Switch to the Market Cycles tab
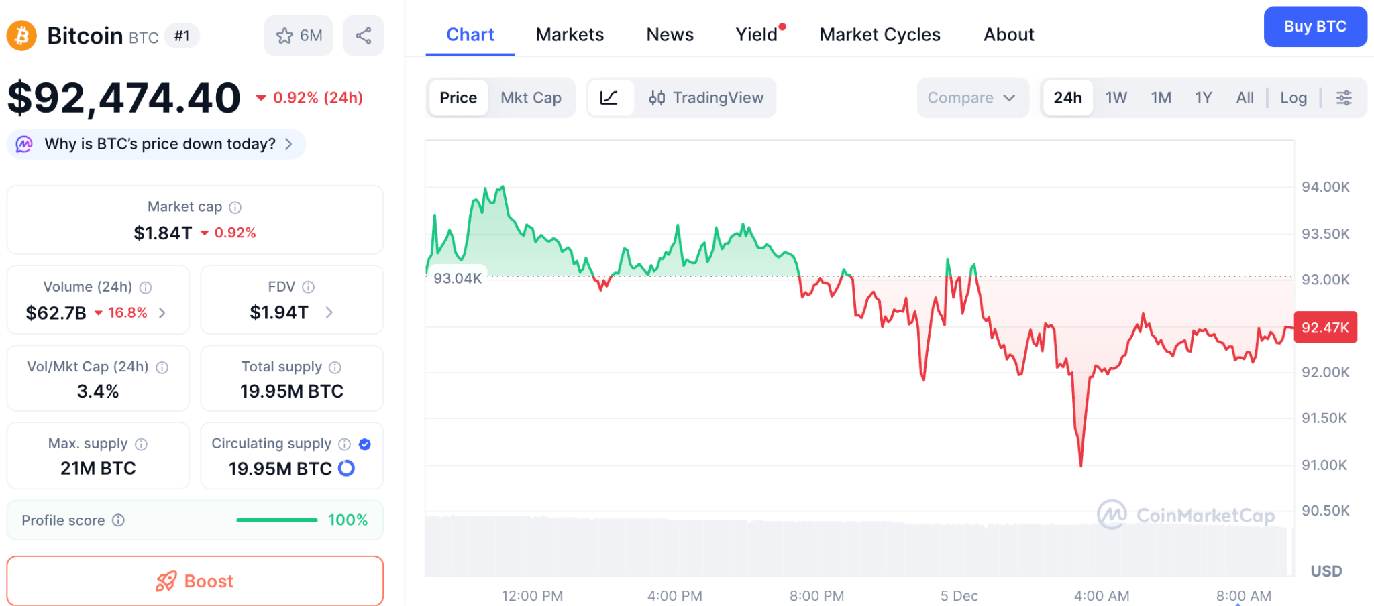The height and width of the screenshot is (606, 1374). point(880,35)
